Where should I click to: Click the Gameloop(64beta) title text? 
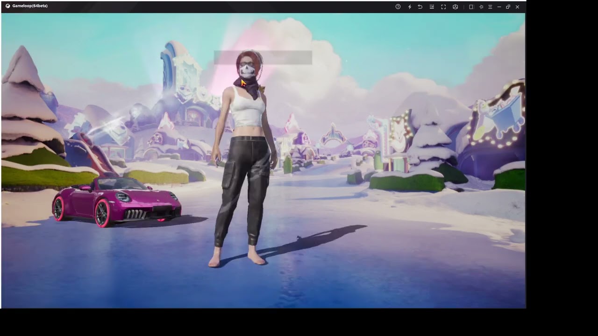click(30, 6)
